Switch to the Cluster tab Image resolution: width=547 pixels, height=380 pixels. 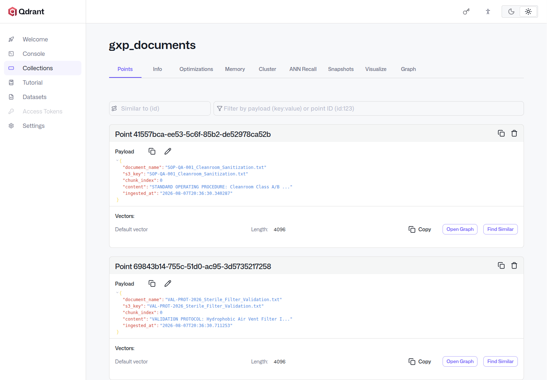267,69
